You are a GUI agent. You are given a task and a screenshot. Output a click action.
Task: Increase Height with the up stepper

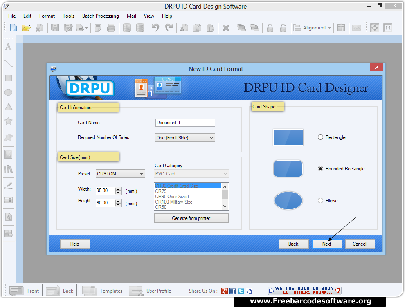118,201
